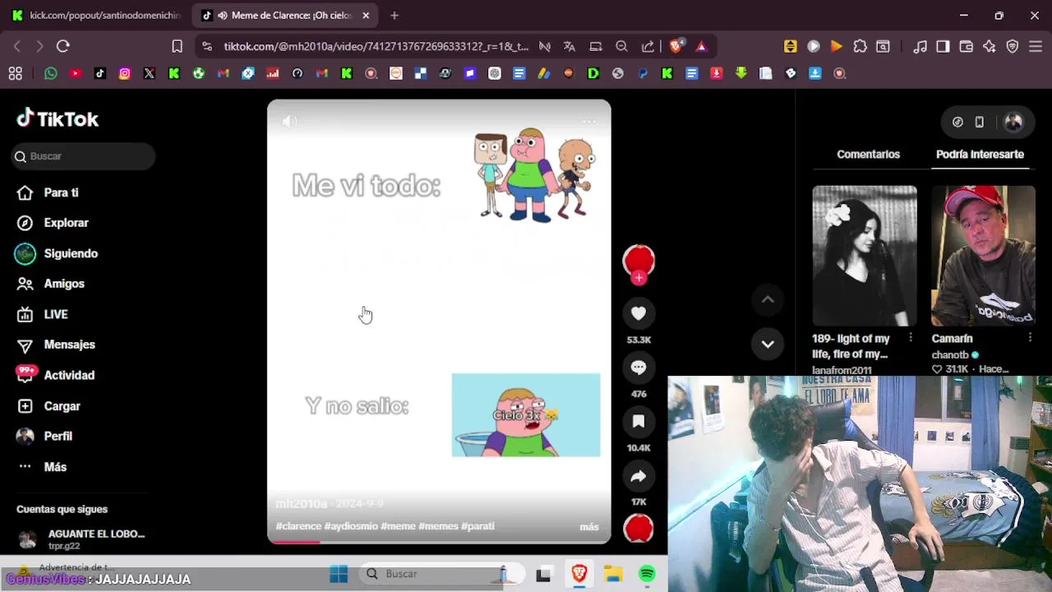Switch to the kick.com popout tab

point(97,15)
